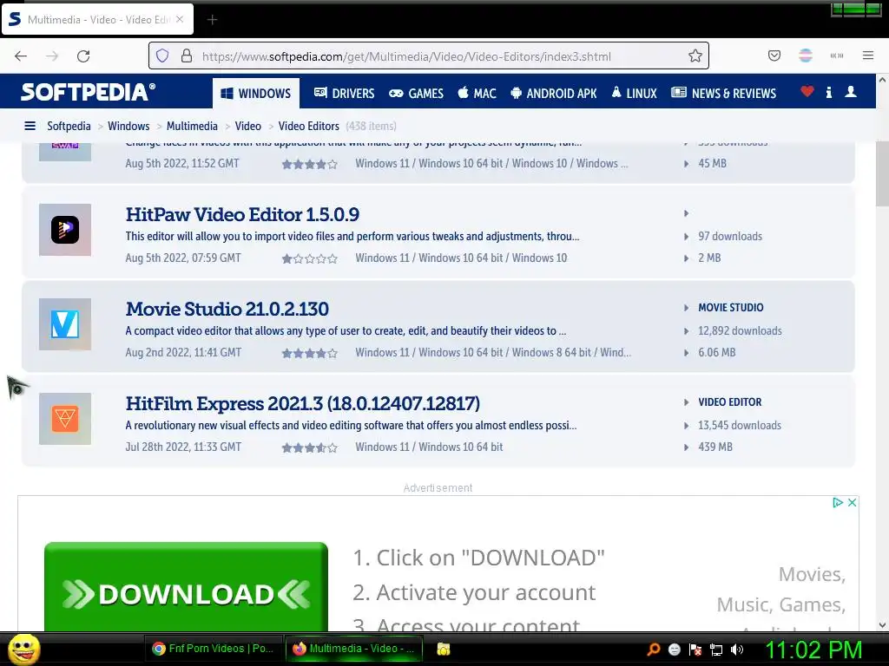Open Movie Studio 21.0.2.130 title
This screenshot has width=889, height=666.
point(227,310)
